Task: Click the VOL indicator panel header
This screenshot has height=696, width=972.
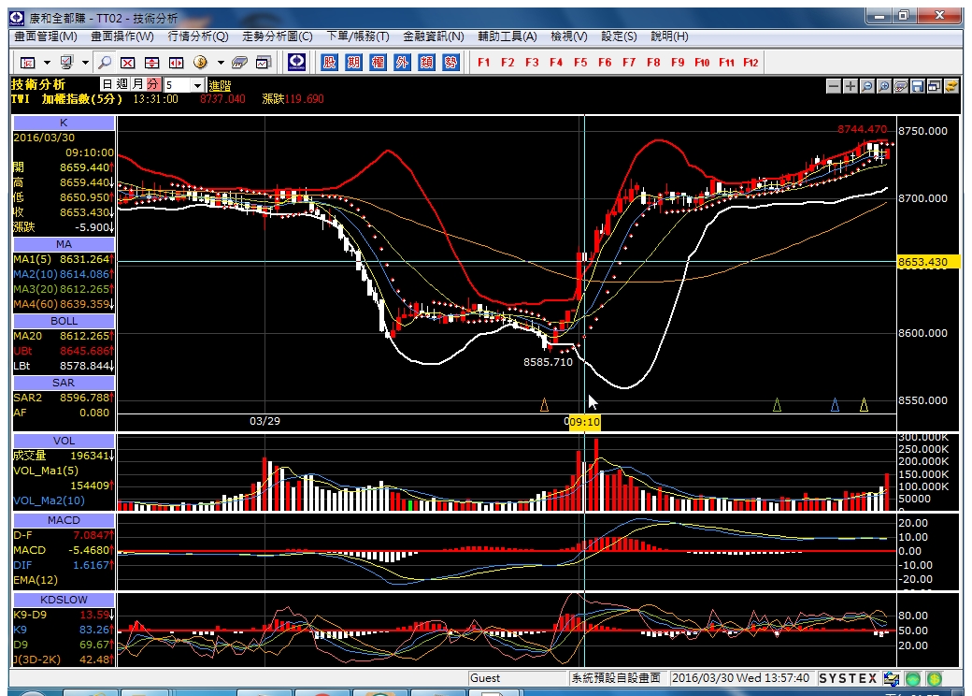Action: (64, 441)
